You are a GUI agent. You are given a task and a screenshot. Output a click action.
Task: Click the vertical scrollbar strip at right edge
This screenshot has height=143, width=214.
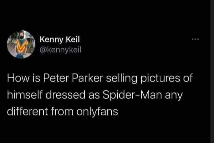(212, 72)
